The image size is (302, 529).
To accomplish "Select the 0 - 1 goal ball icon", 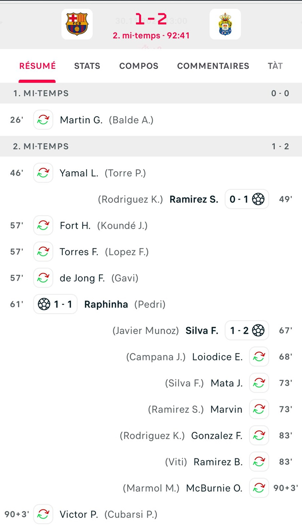I will 258,199.
